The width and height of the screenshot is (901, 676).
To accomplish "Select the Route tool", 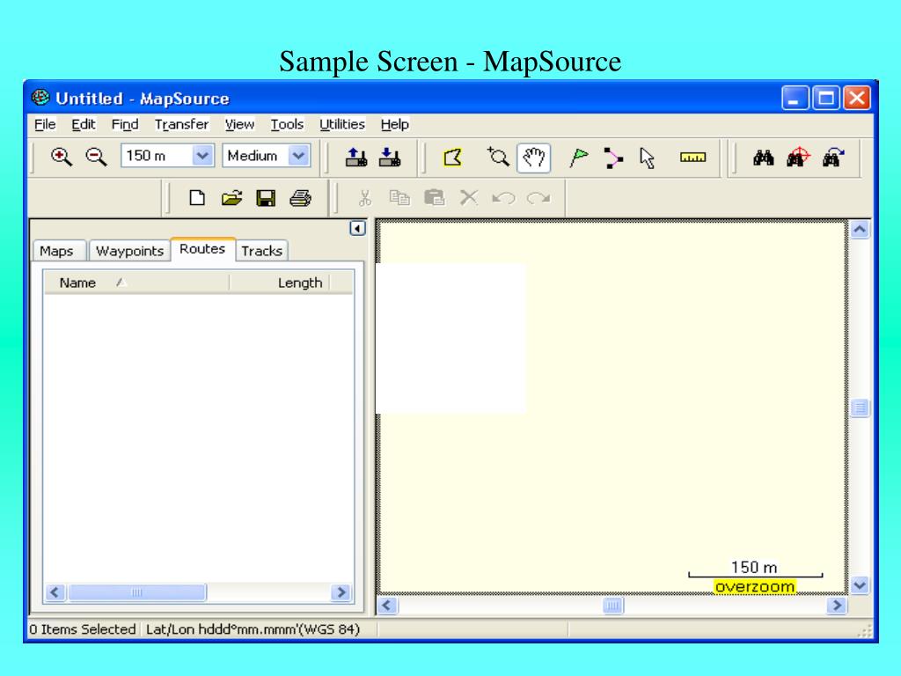I will [x=612, y=158].
